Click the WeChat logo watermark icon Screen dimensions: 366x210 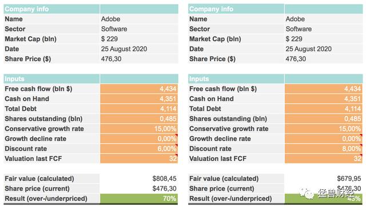pos(307,193)
